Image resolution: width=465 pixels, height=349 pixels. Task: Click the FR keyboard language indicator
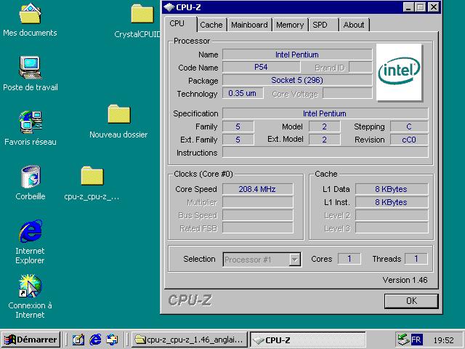(416, 340)
